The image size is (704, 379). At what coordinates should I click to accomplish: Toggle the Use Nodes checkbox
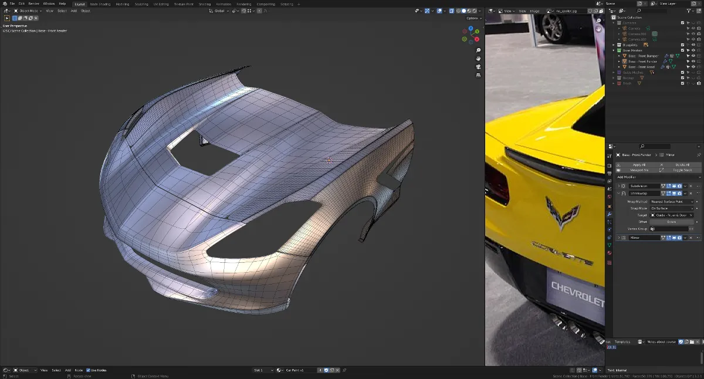click(89, 370)
